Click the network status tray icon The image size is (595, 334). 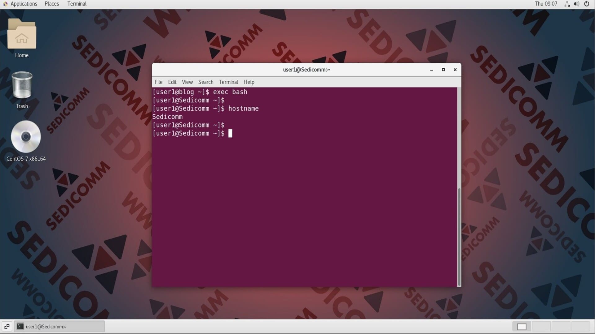coord(567,4)
